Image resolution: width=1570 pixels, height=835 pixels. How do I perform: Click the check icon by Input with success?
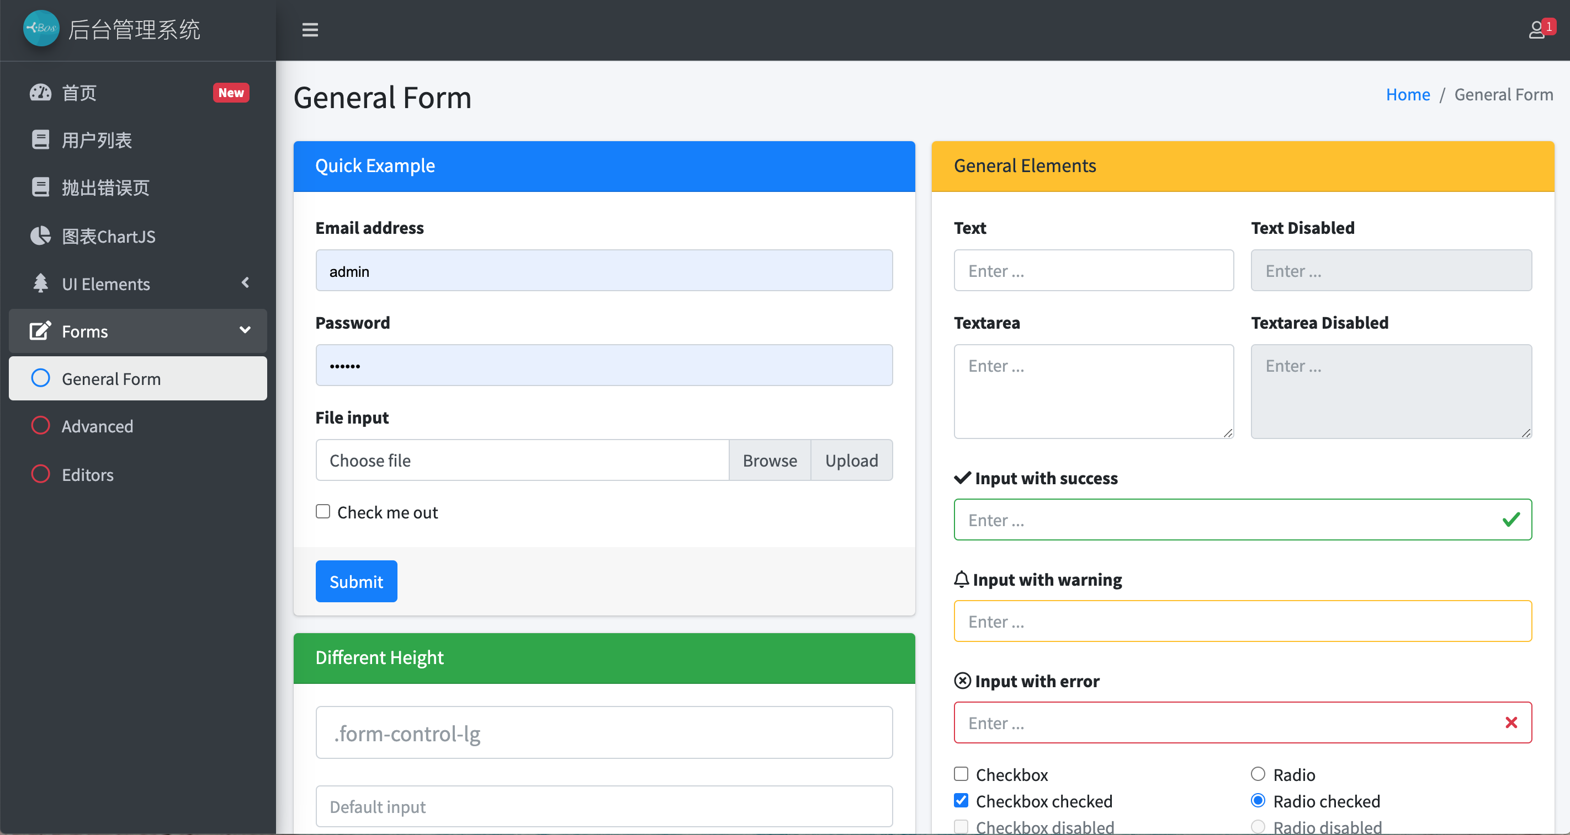click(962, 478)
